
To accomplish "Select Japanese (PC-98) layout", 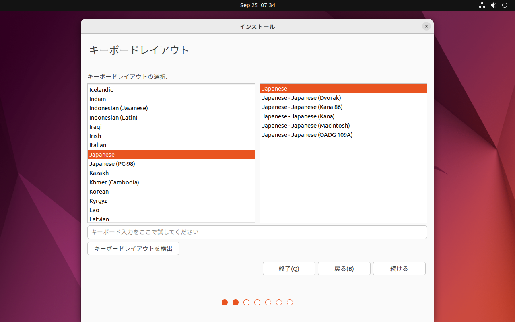I will tap(112, 164).
